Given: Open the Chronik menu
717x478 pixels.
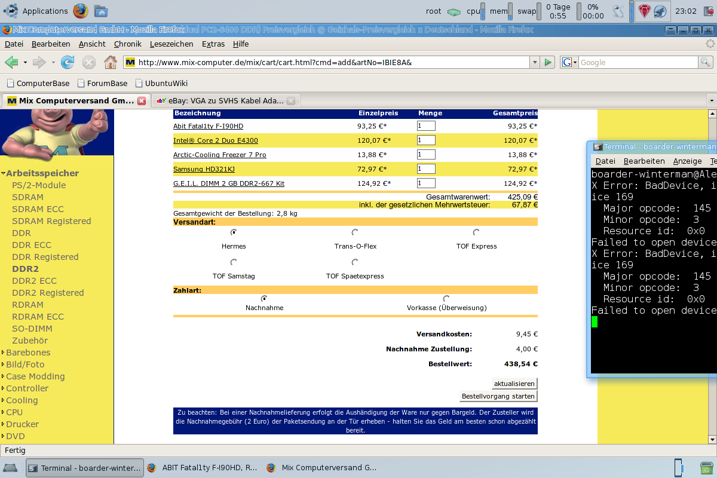Looking at the screenshot, I should [127, 44].
